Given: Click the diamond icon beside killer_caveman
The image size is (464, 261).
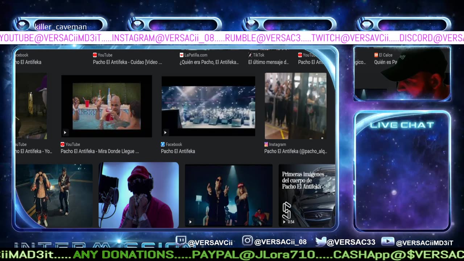Looking at the screenshot, I should click(x=22, y=25).
